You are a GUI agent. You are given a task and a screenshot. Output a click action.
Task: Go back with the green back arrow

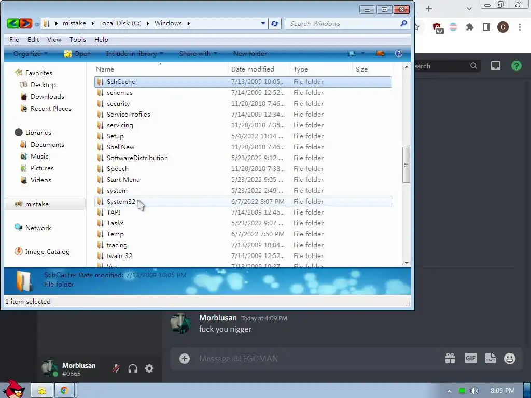point(13,23)
